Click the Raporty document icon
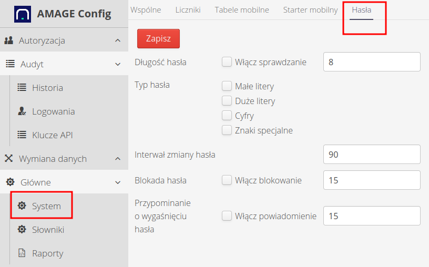Image resolution: width=429 pixels, height=267 pixels. pos(22,253)
